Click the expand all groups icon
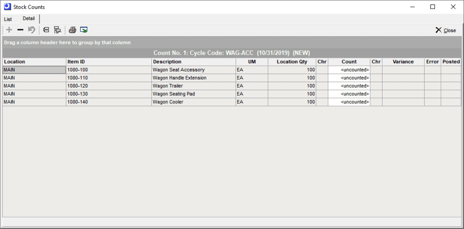This screenshot has height=229, width=464. pyautogui.click(x=58, y=30)
